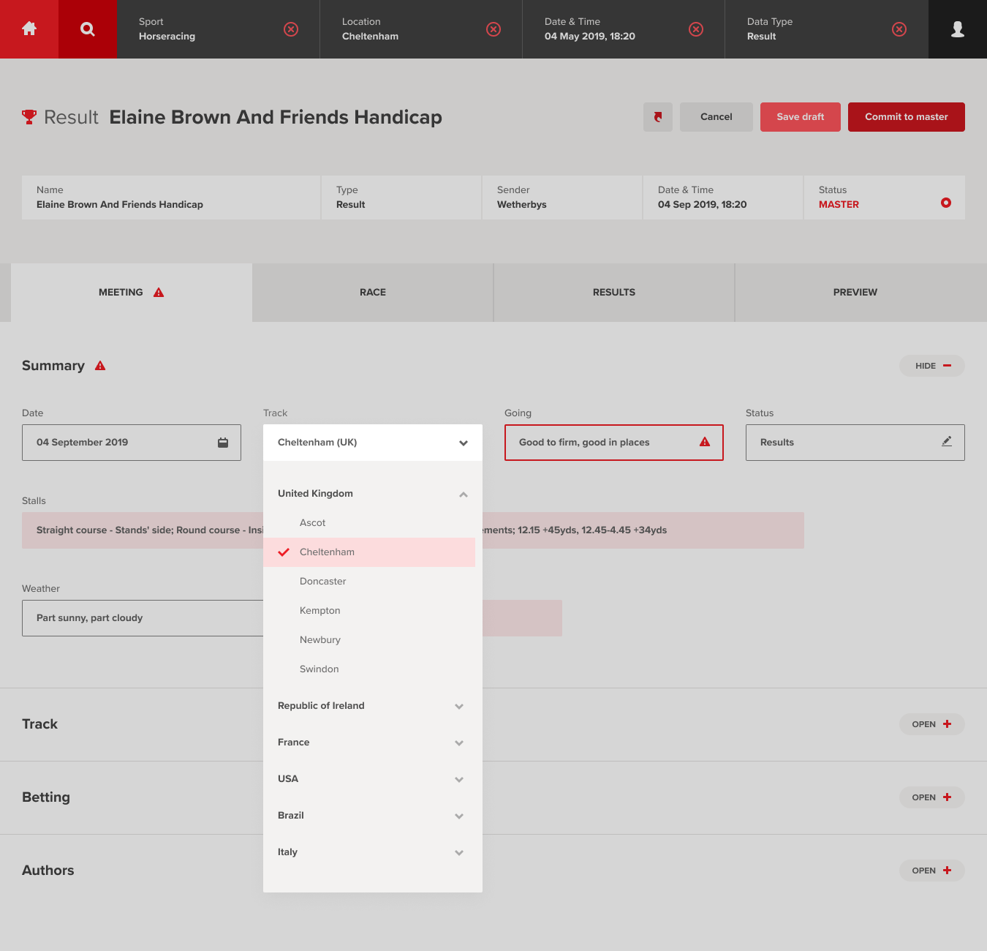
Task: Open the Betting section
Action: click(931, 797)
